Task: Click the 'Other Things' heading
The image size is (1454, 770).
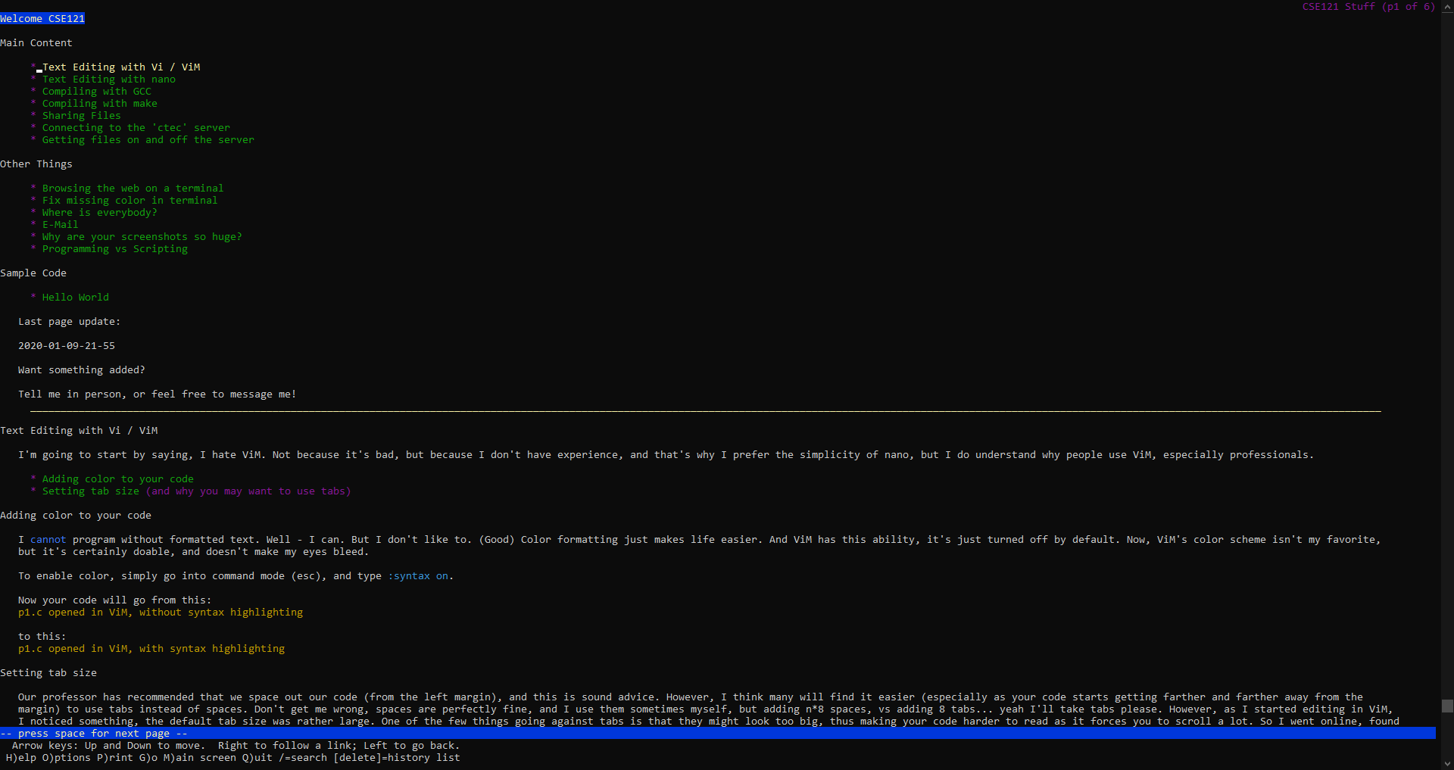Action: coord(36,164)
